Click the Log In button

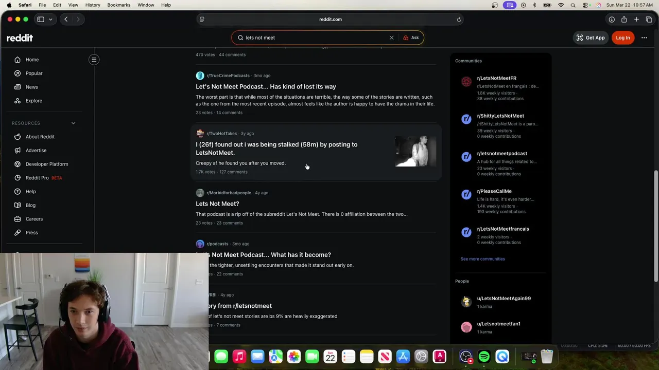623,38
